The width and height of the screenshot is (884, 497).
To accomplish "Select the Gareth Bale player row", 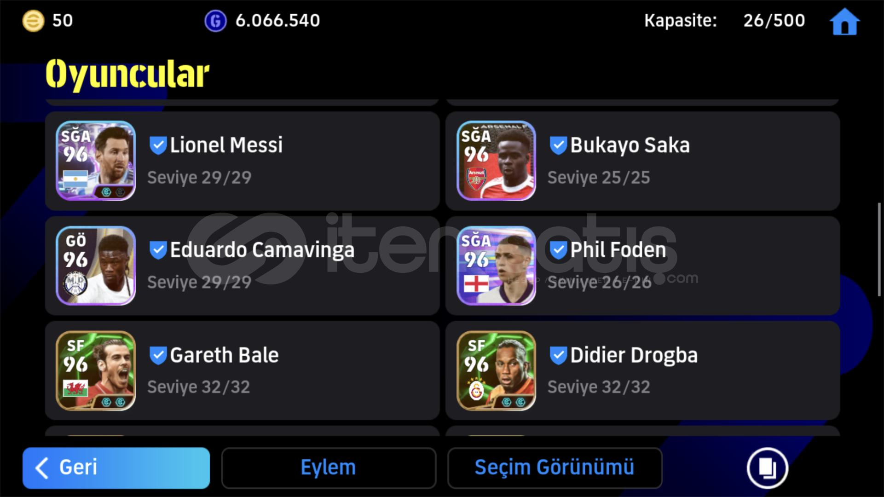I will (x=242, y=370).
